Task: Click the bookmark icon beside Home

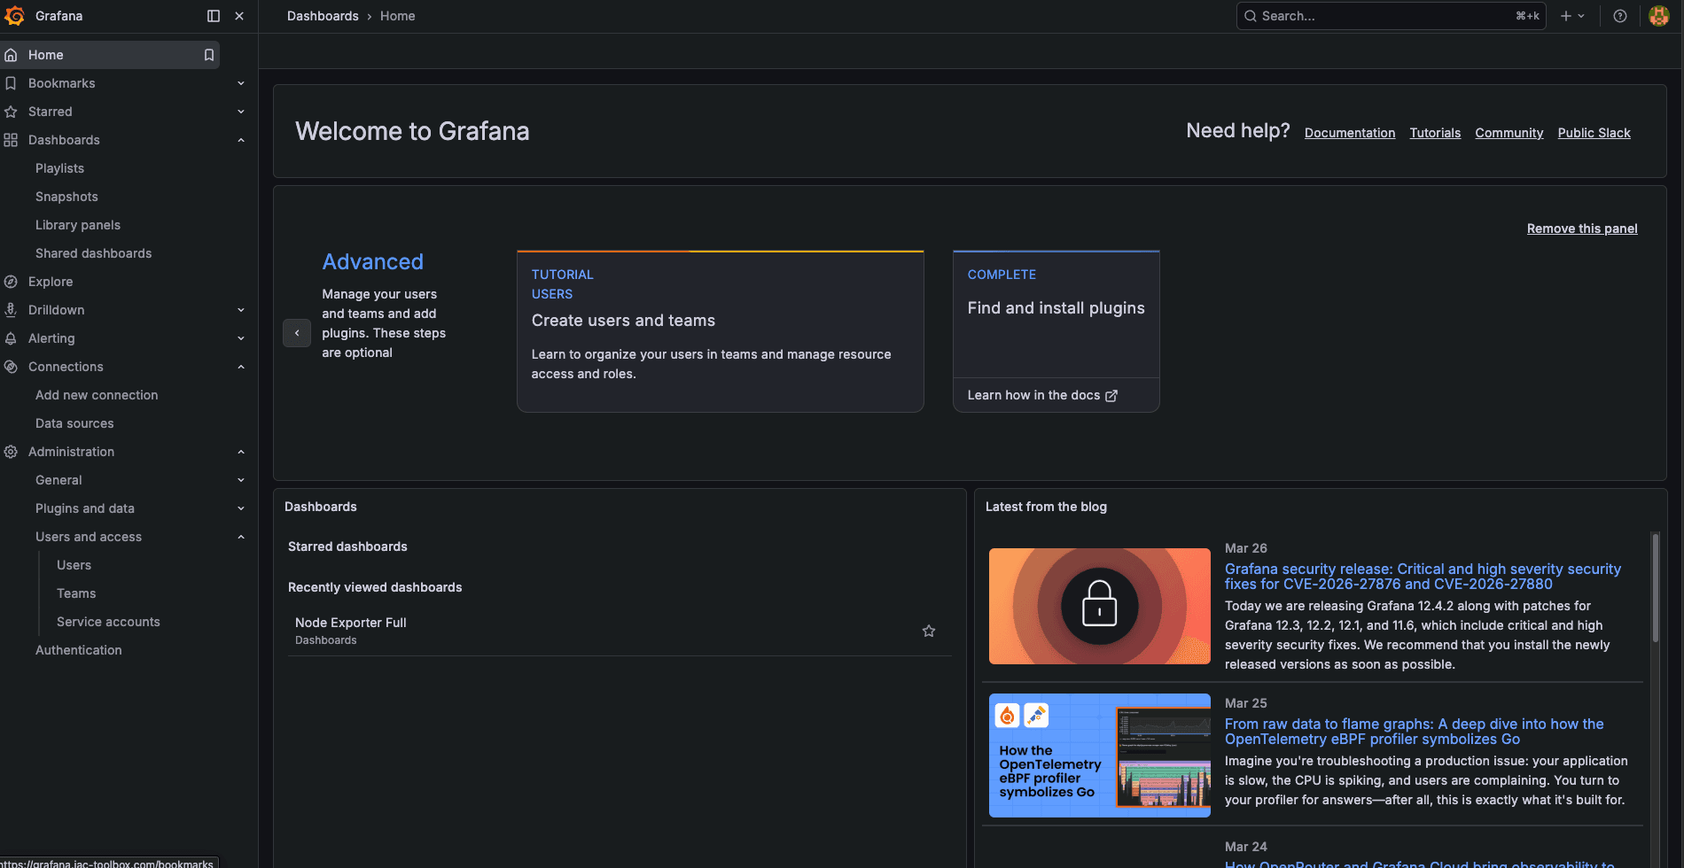Action: (x=209, y=55)
